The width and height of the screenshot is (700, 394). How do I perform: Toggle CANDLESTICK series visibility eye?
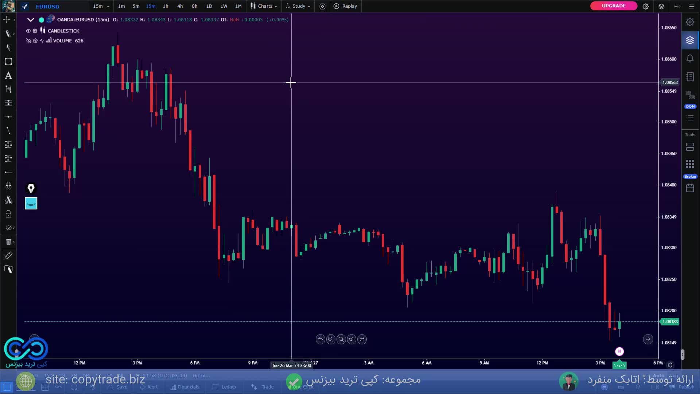[28, 31]
